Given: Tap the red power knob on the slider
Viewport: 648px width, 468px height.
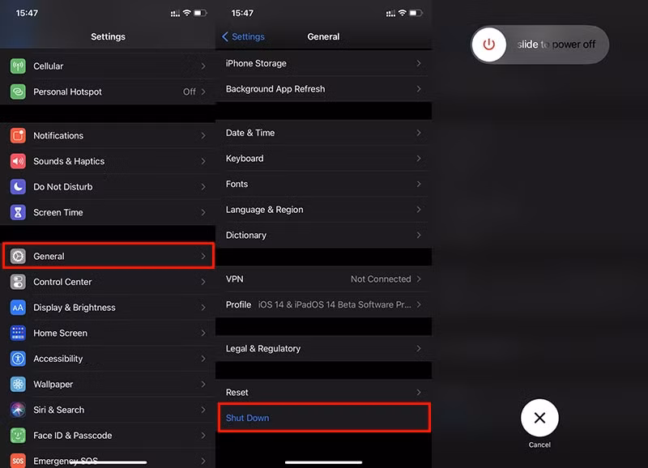Looking at the screenshot, I should [x=489, y=45].
